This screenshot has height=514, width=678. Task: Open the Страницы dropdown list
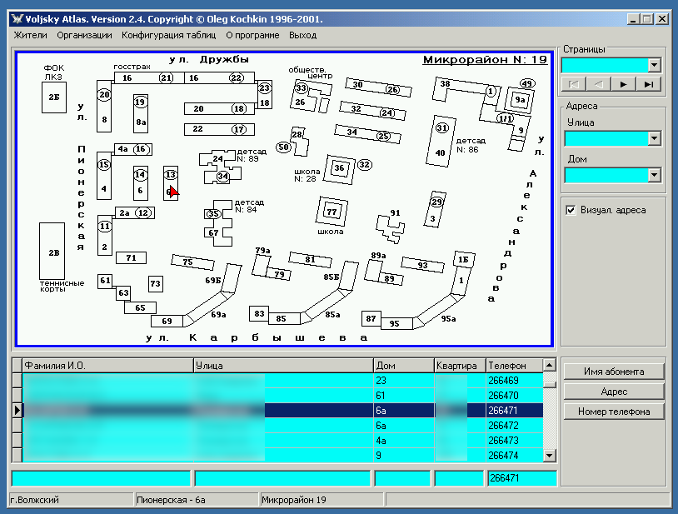tap(654, 65)
